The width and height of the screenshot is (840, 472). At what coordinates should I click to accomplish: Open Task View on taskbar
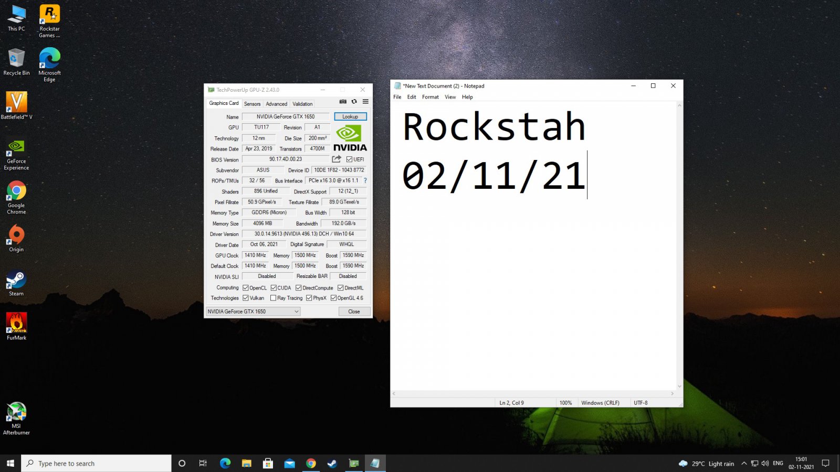tap(203, 463)
